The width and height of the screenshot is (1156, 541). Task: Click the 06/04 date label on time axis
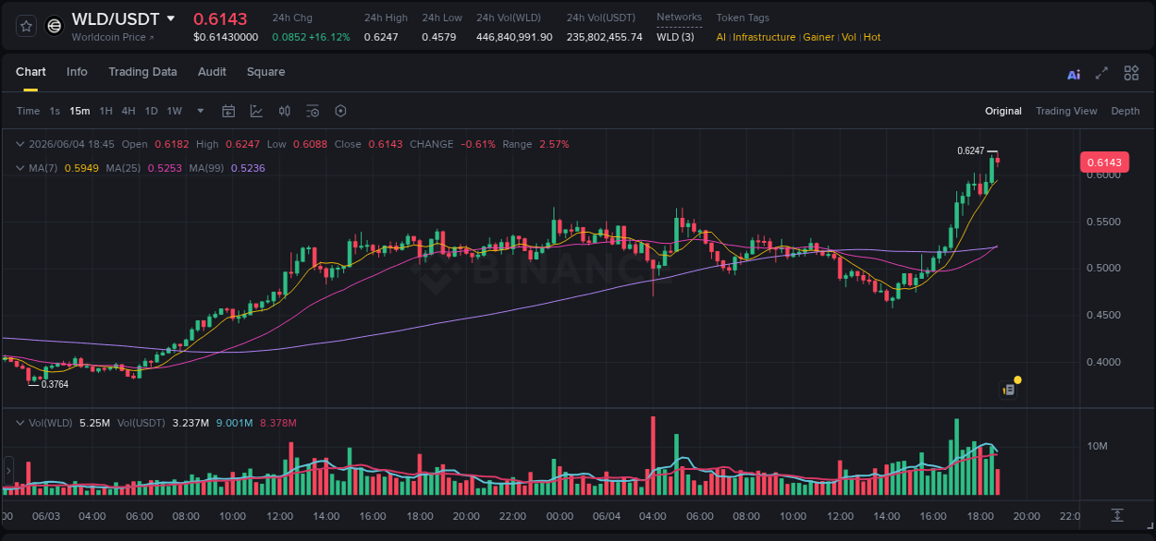[x=605, y=516]
